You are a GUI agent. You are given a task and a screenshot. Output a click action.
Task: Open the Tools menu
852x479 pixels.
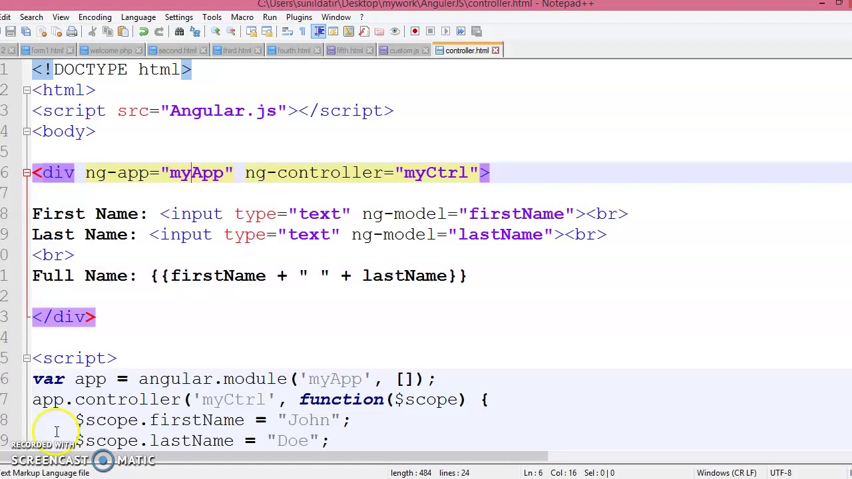pos(212,17)
